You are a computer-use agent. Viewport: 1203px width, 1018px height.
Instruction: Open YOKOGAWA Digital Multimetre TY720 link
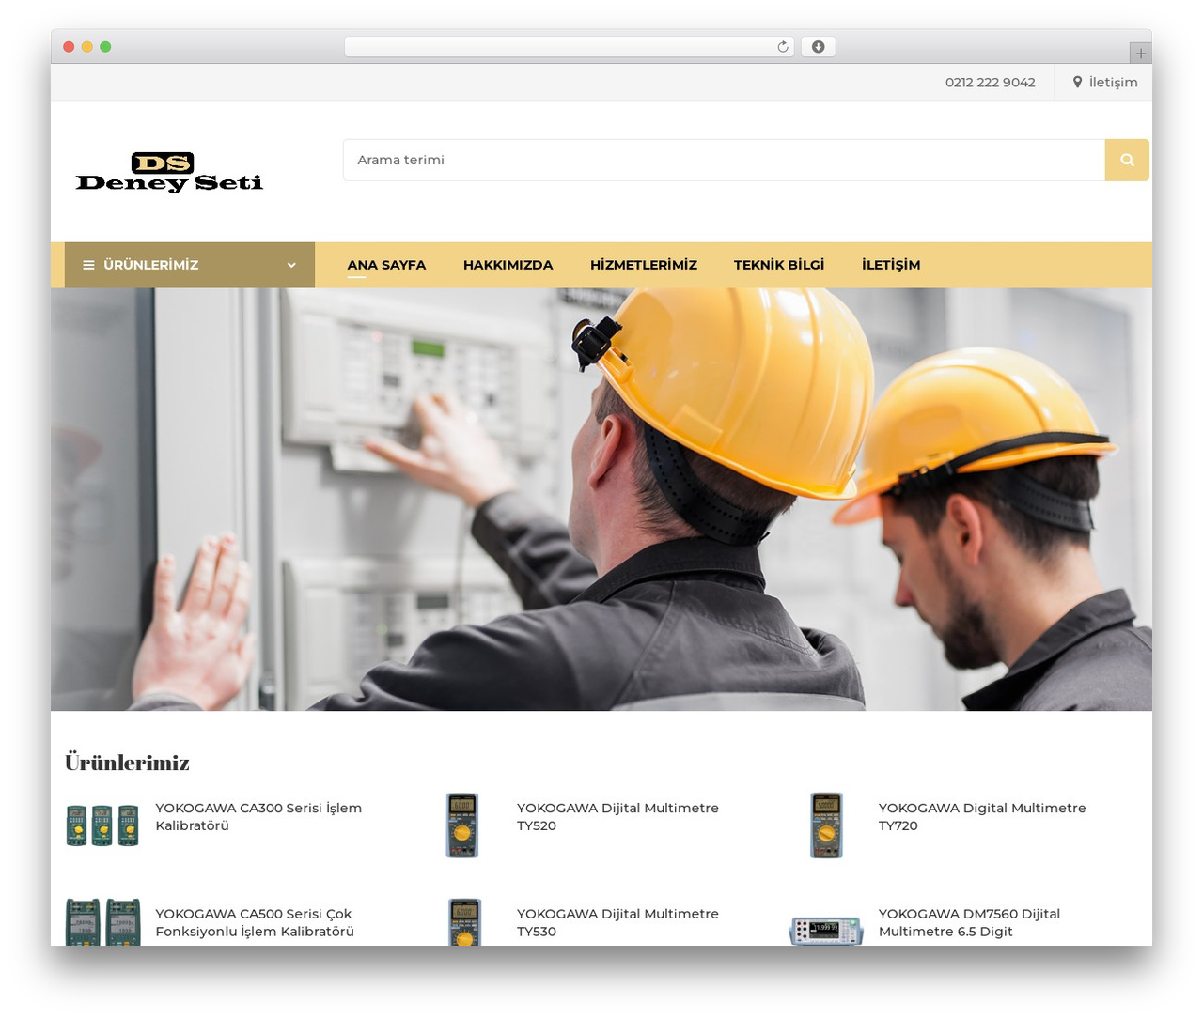pyautogui.click(x=982, y=817)
